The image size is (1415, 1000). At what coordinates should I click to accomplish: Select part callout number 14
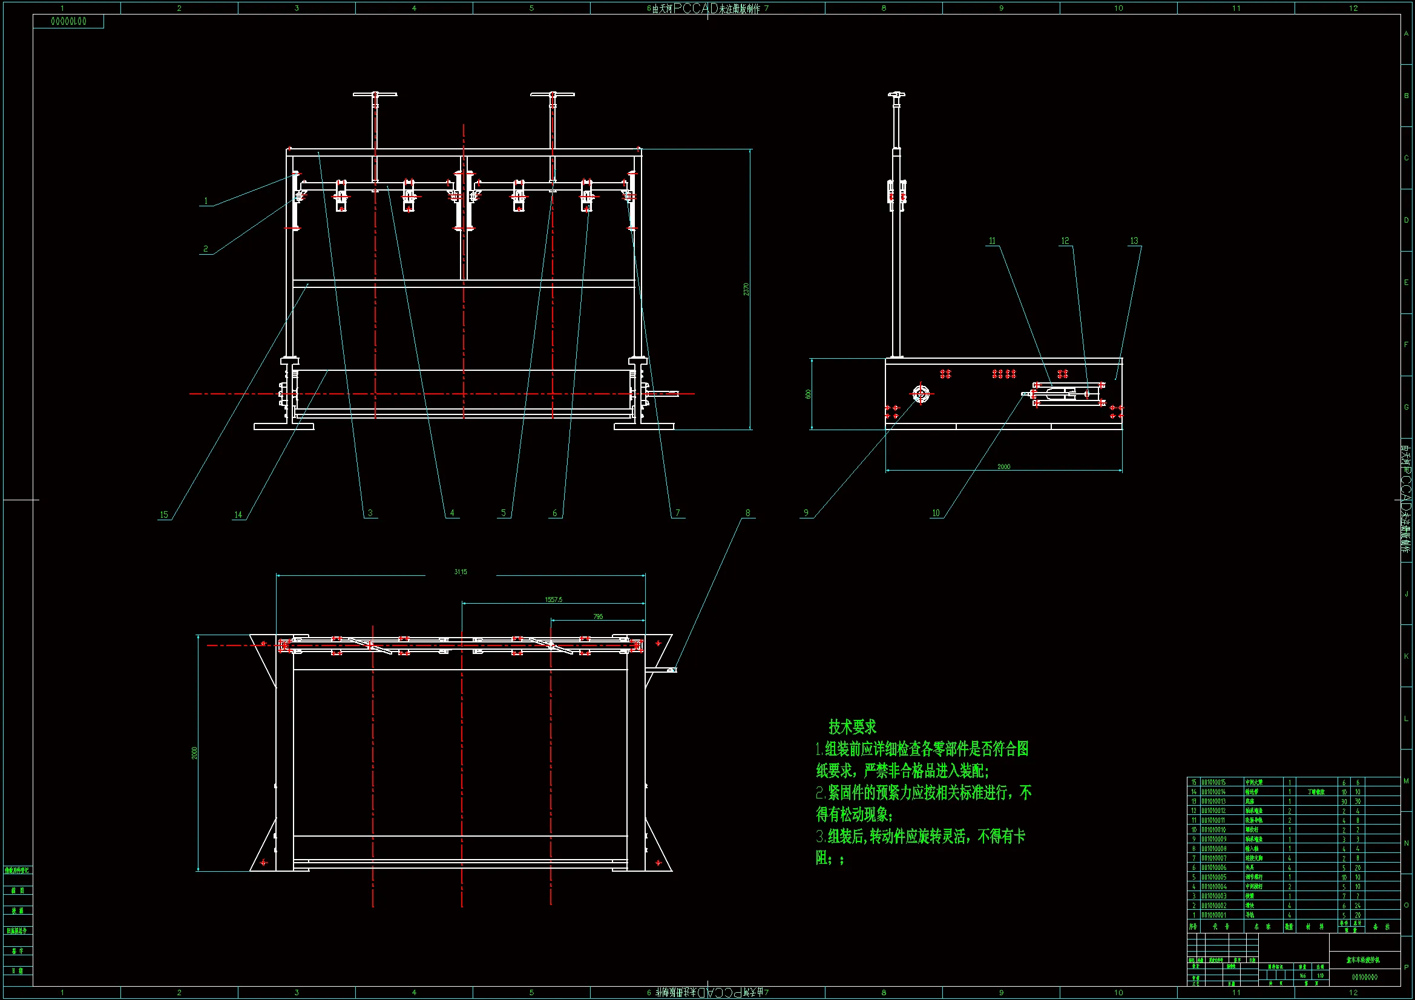click(x=238, y=514)
